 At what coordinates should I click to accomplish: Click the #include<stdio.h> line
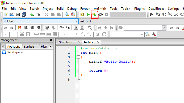click(x=99, y=48)
